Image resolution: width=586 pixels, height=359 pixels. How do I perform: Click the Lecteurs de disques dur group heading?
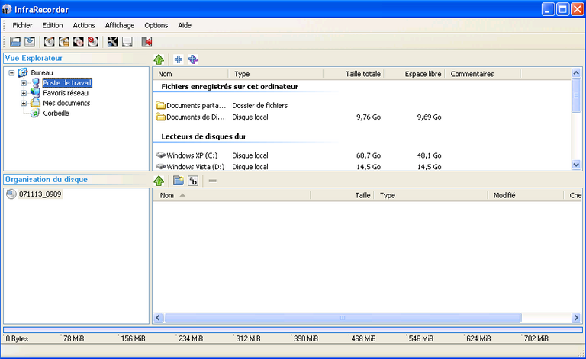(204, 136)
